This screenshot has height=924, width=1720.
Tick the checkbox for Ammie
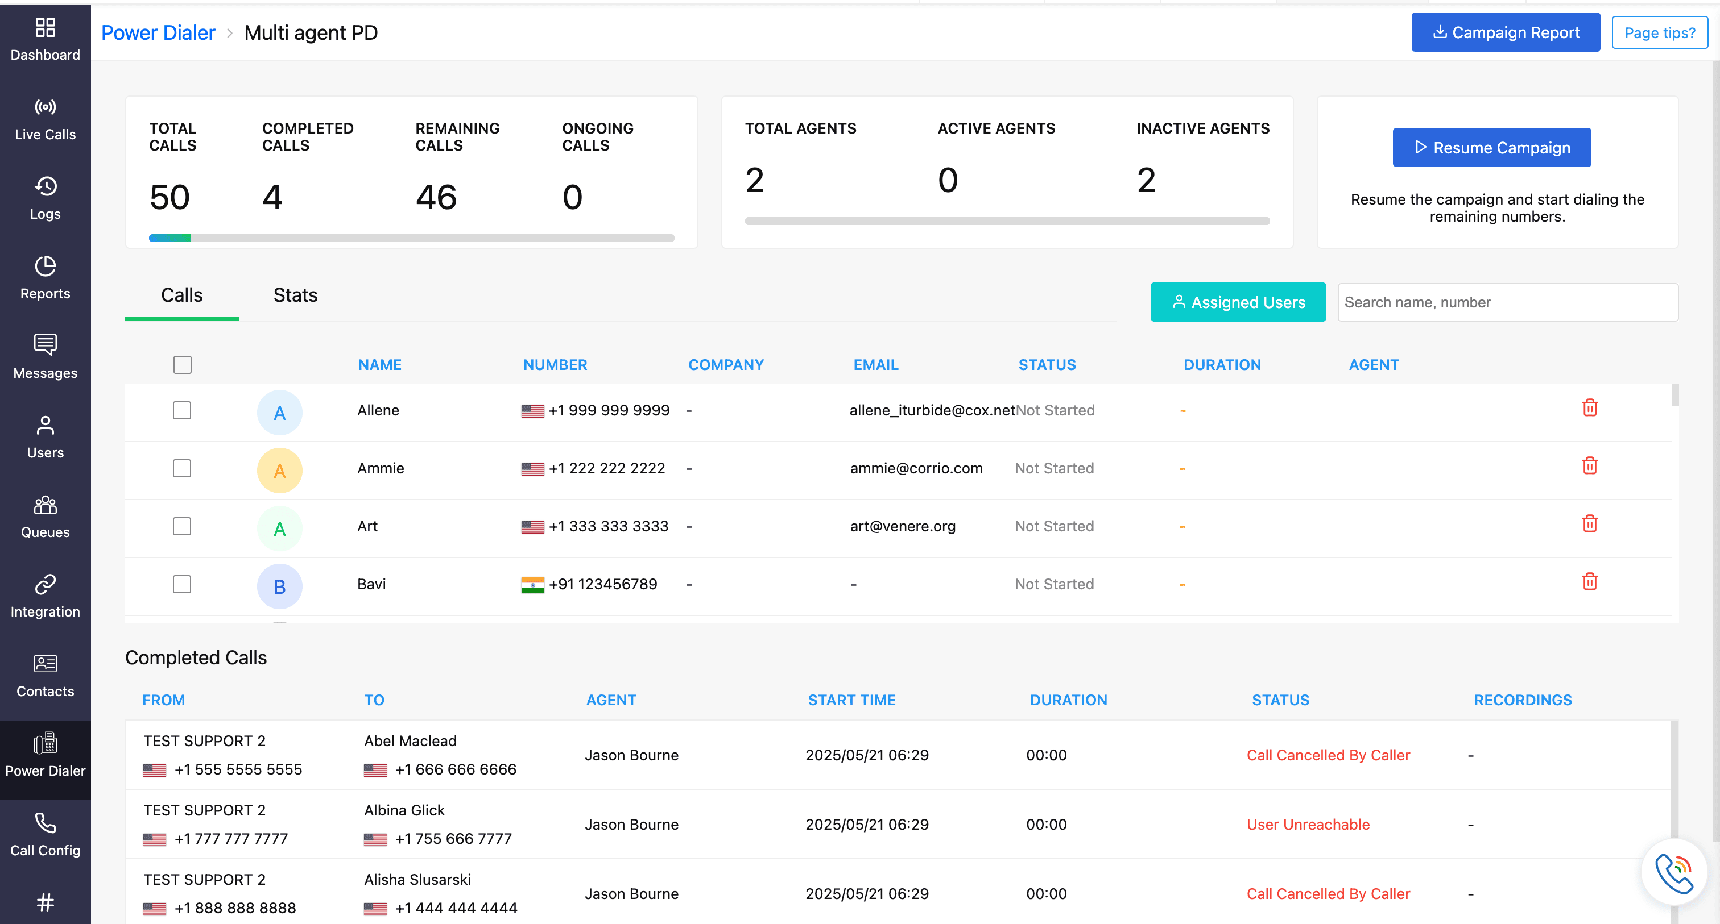182,468
